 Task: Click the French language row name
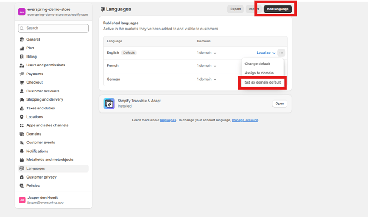pyautogui.click(x=113, y=66)
